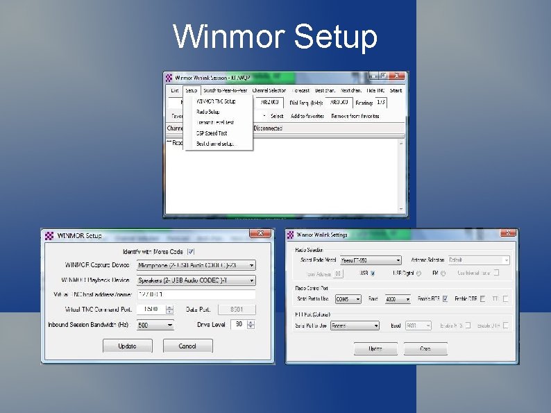
Task: Click Close button in Winmor Winlink Settings
Action: 425,348
